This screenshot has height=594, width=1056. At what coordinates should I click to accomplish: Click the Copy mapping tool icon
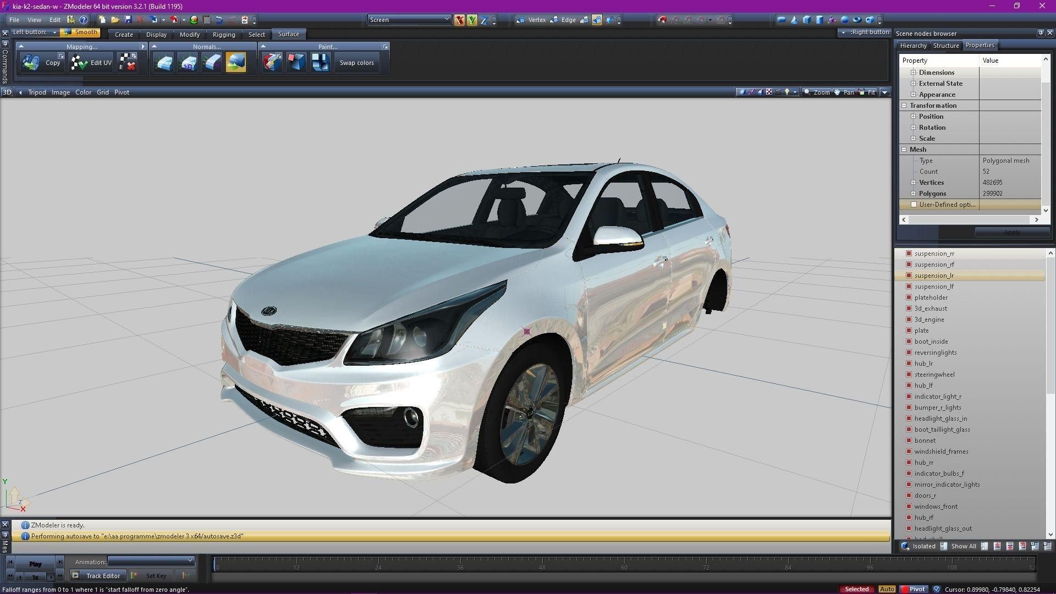pos(31,63)
